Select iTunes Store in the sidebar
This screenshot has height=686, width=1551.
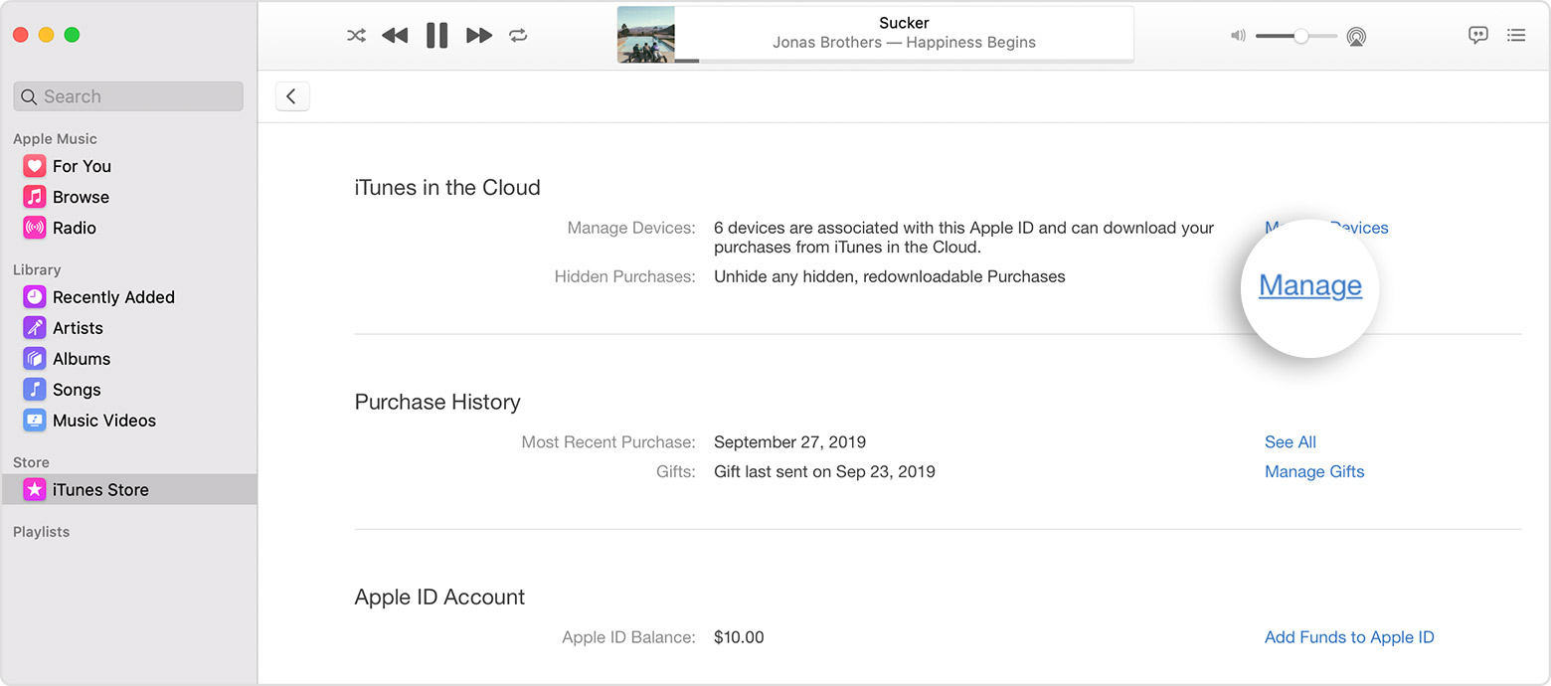pos(99,489)
